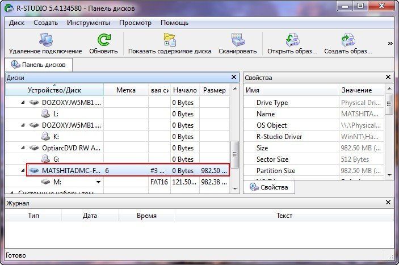Switch to Панель дисков tab
The width and height of the screenshot is (399, 265).
point(39,65)
